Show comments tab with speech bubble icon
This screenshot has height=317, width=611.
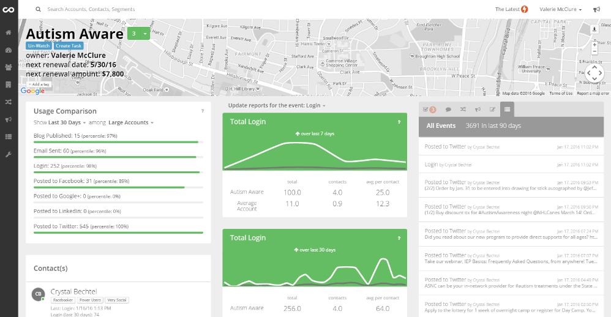tap(448, 110)
